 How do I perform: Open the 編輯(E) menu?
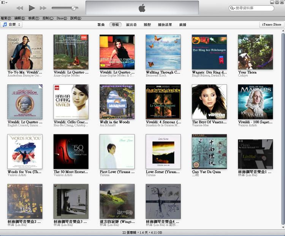(x=20, y=18)
